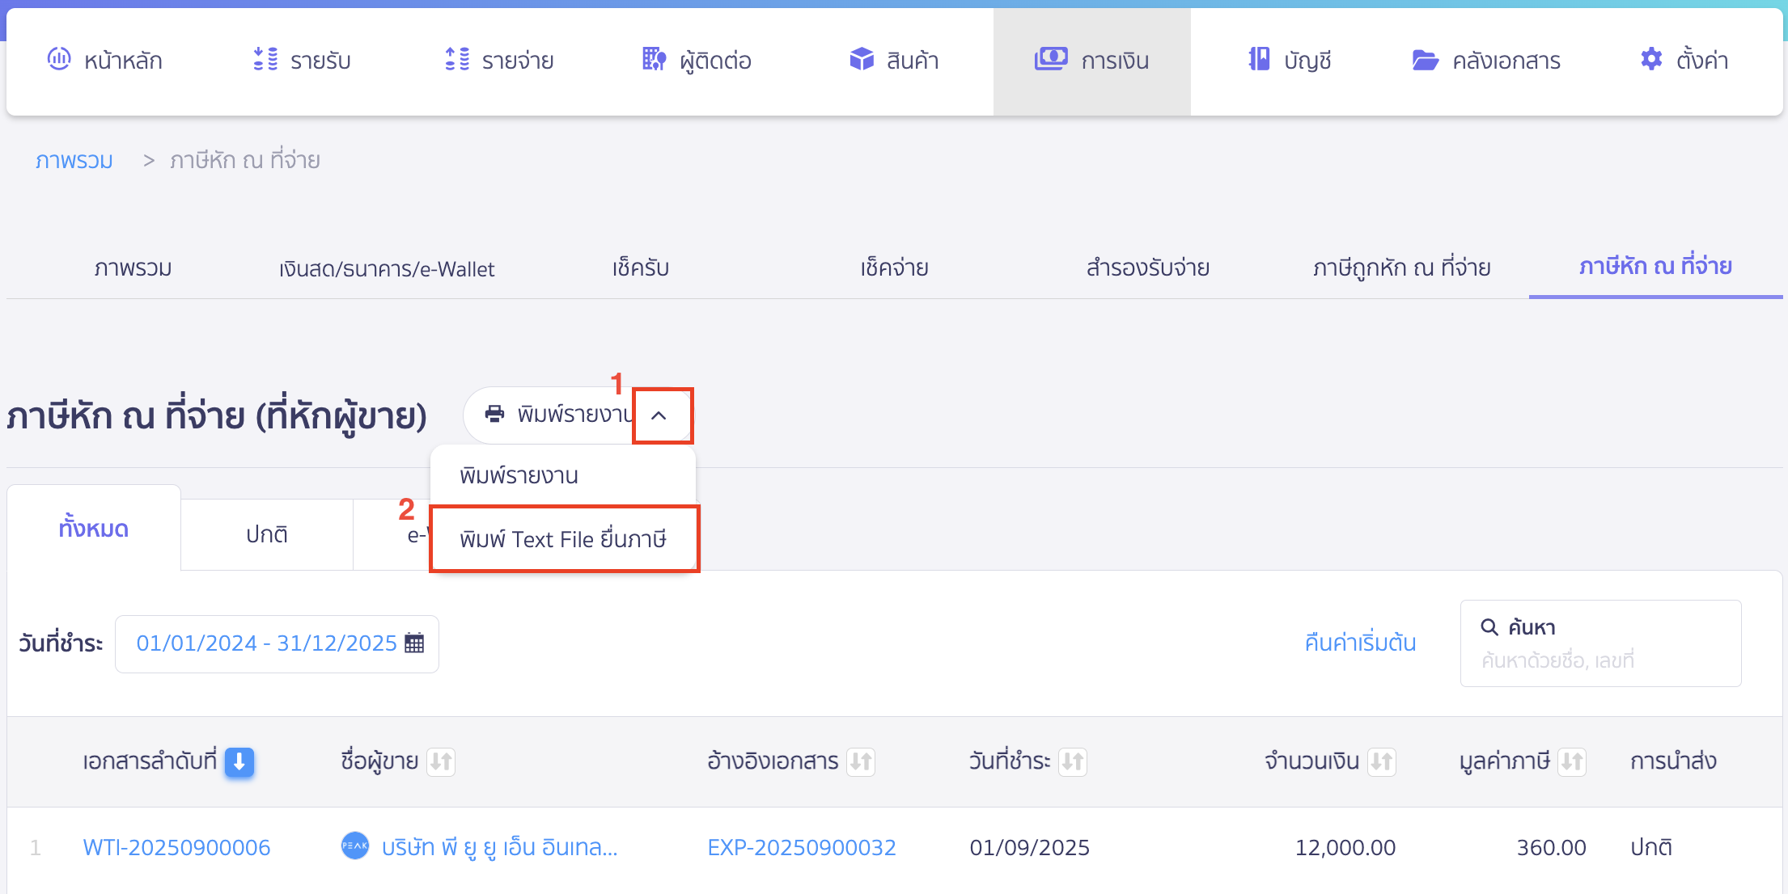Viewport: 1788px width, 894px height.
Task: Click the calendar icon in the date range picker
Action: coord(414,643)
